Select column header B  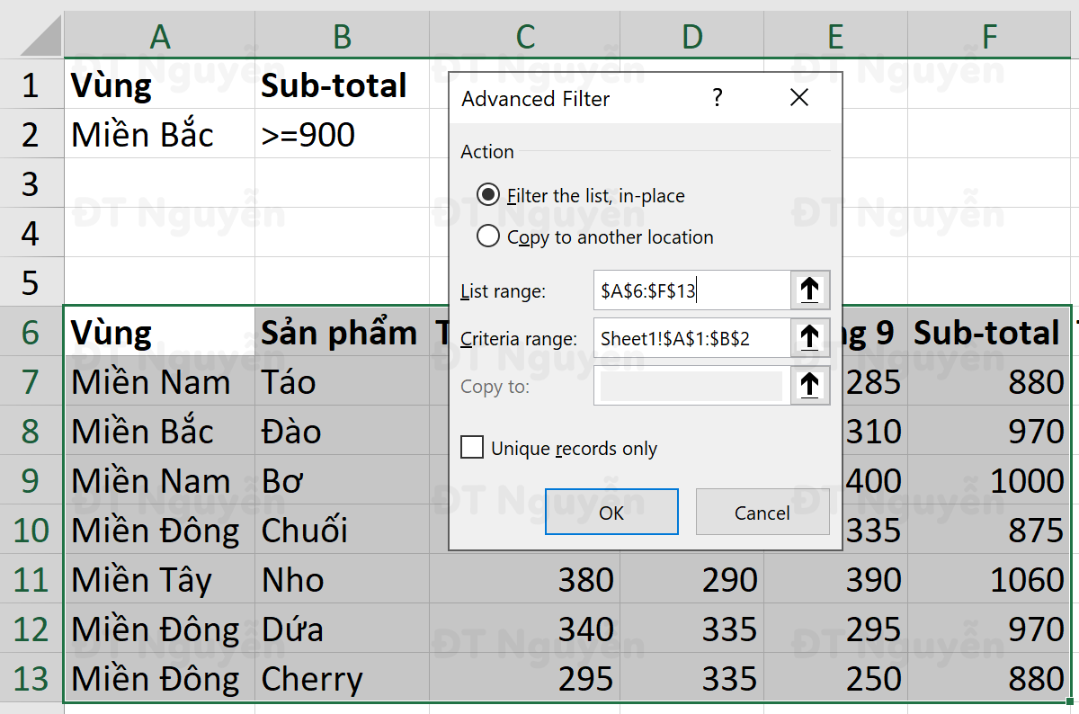tap(342, 36)
